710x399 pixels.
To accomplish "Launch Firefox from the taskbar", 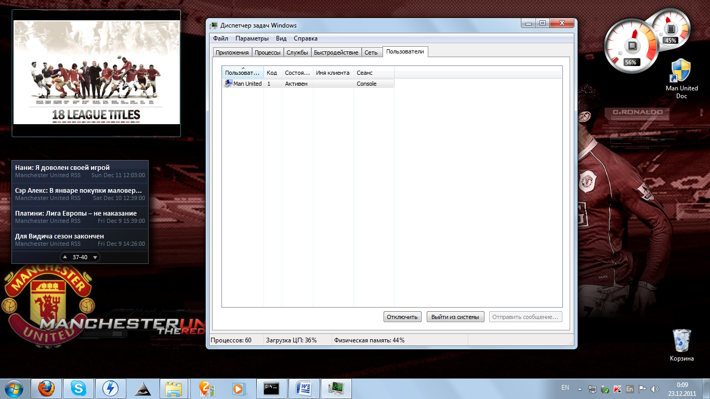I will pyautogui.click(x=47, y=388).
